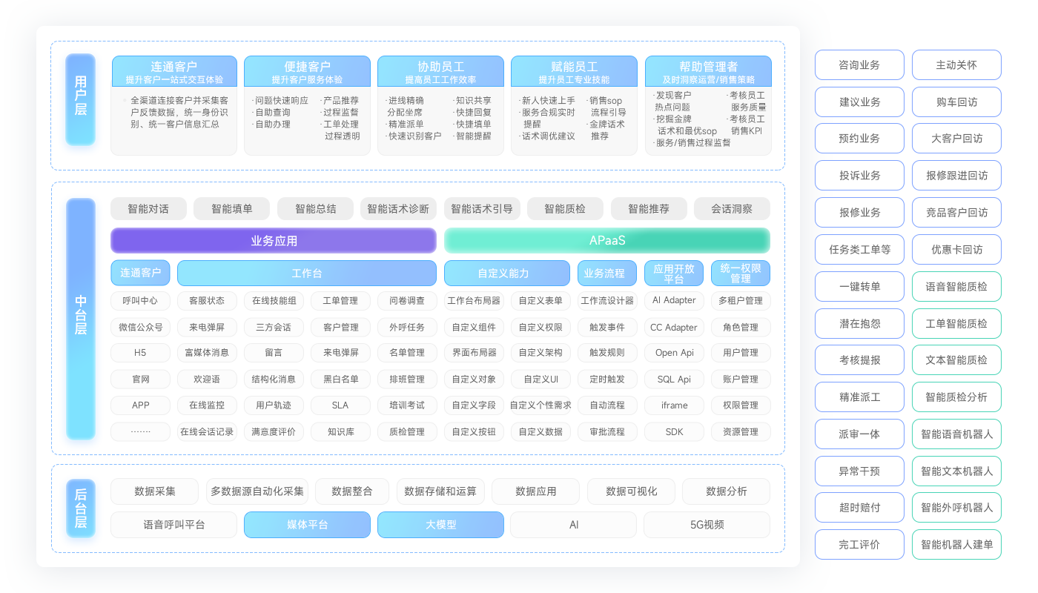Open the 连通客户 card header in 用户层

point(173,72)
